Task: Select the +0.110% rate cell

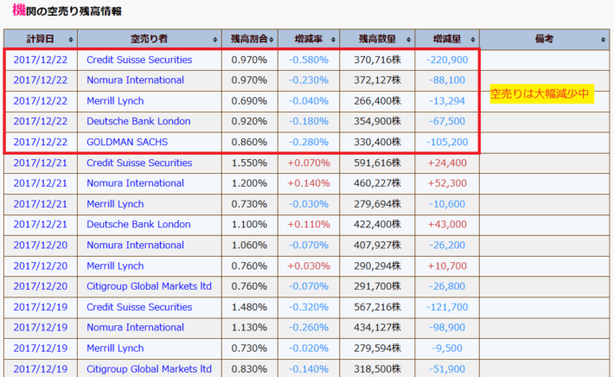Action: [x=309, y=224]
